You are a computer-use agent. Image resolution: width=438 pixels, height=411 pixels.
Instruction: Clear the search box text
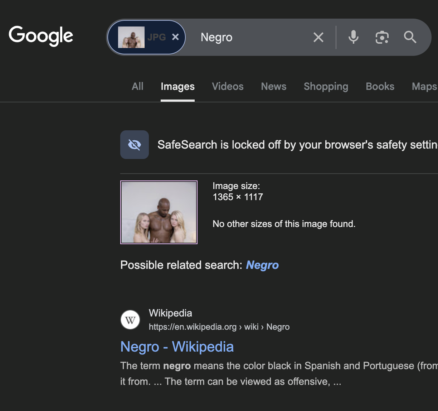pos(318,37)
